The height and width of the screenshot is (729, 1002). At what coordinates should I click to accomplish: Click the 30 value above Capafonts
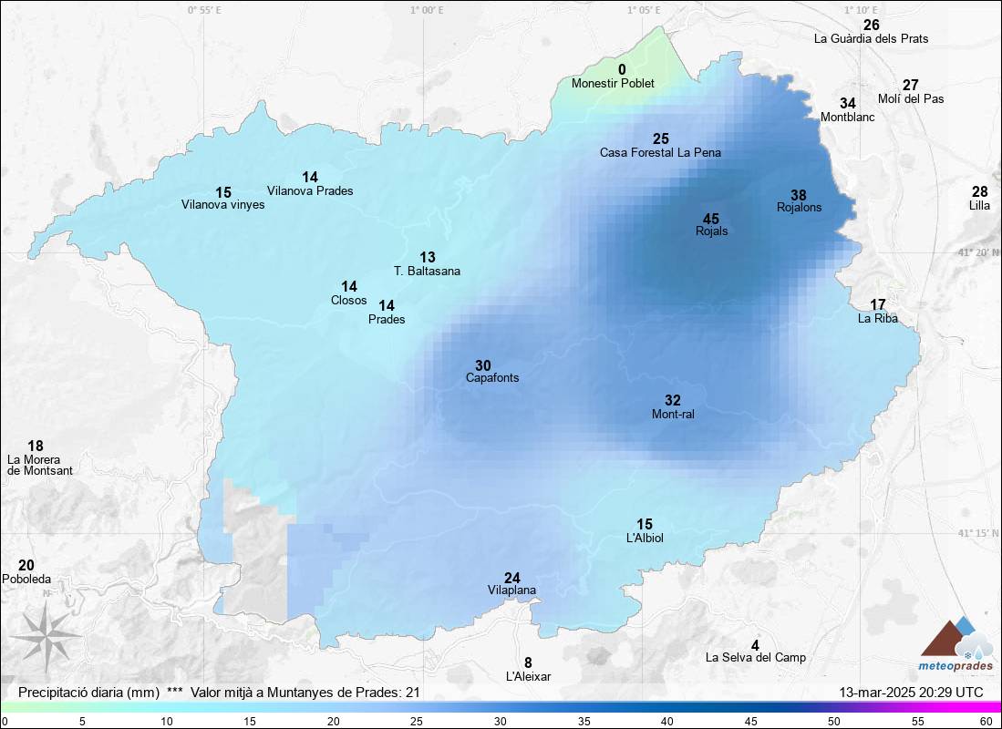coord(483,365)
